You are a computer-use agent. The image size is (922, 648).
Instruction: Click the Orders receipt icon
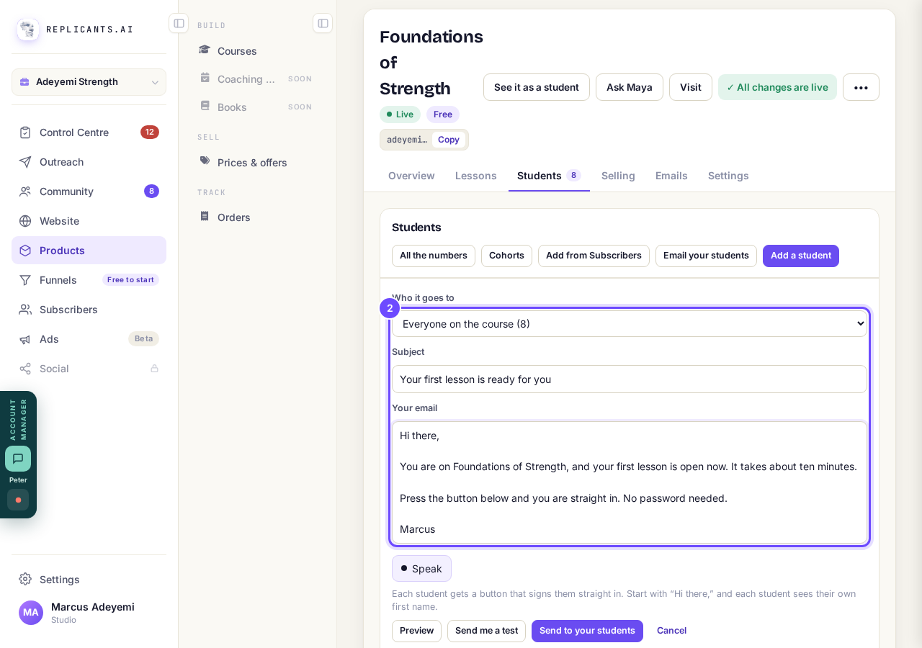pos(205,217)
